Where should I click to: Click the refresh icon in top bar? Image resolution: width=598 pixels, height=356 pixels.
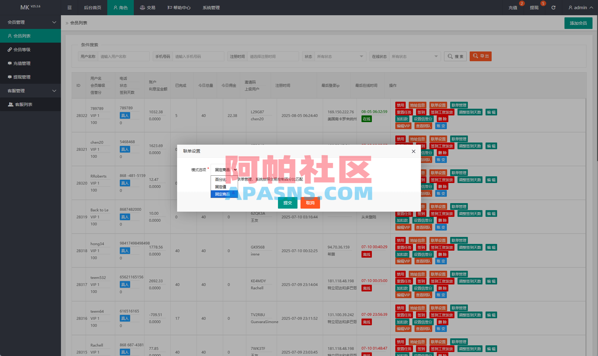[554, 8]
